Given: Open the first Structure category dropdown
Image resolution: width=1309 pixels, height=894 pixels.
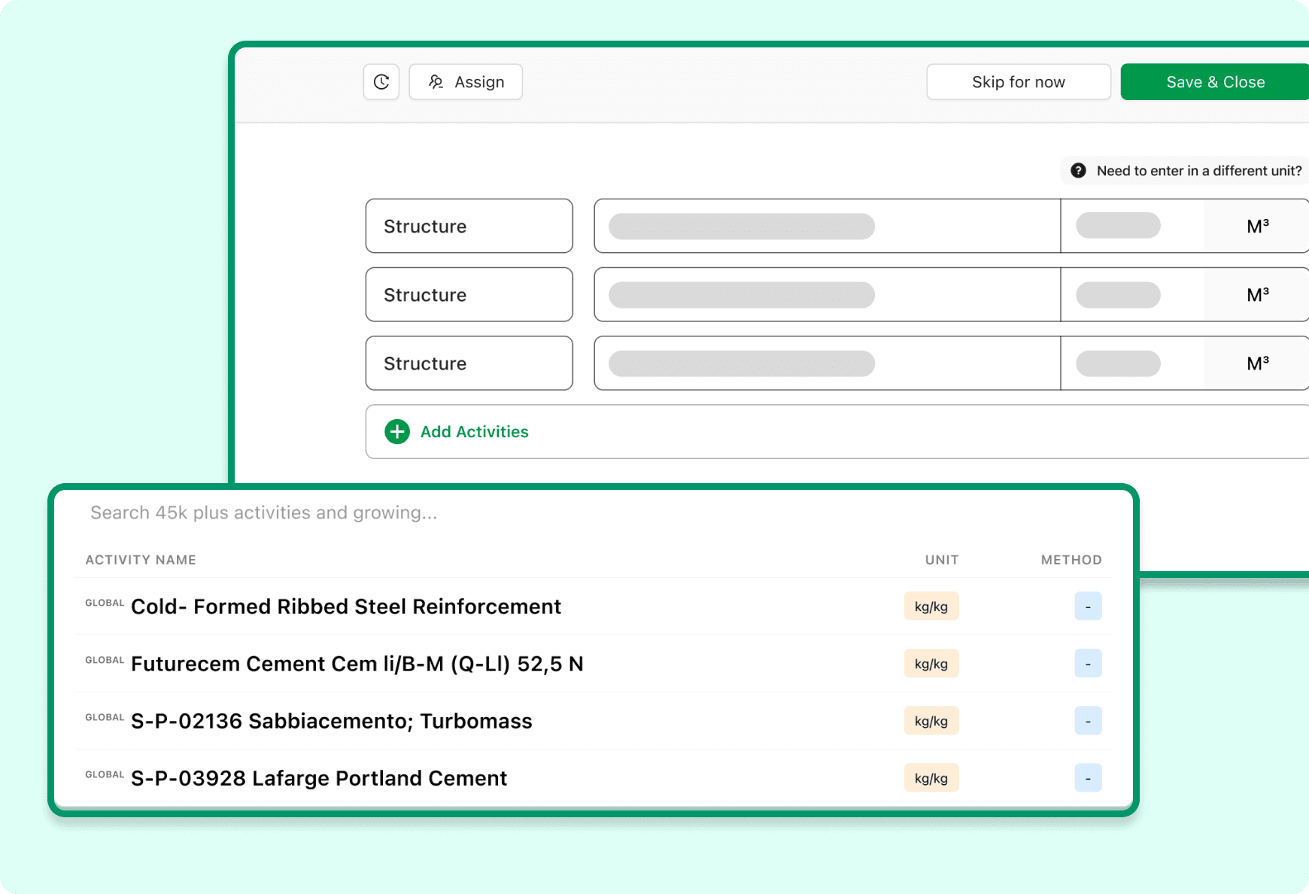Looking at the screenshot, I should click(469, 227).
